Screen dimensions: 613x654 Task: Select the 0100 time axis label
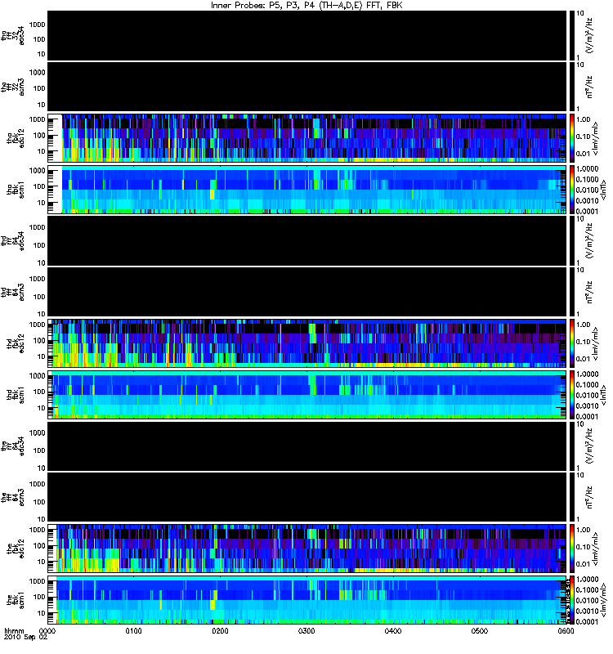(134, 630)
